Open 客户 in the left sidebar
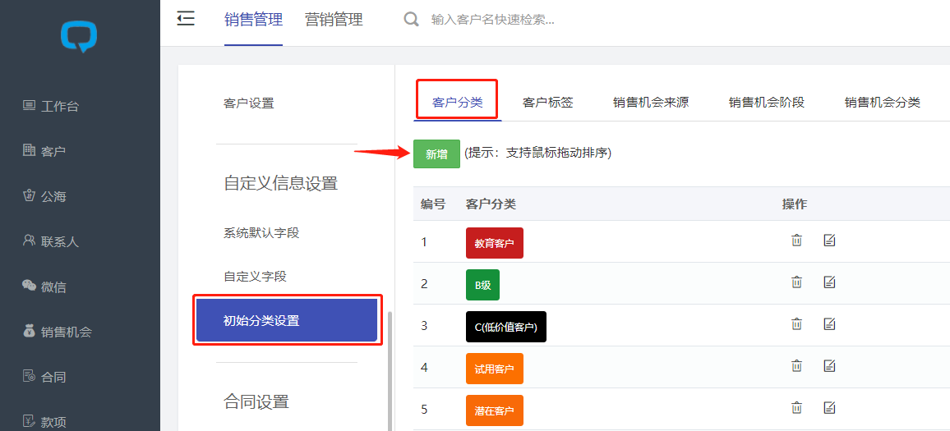The height and width of the screenshot is (431, 950). 44,151
